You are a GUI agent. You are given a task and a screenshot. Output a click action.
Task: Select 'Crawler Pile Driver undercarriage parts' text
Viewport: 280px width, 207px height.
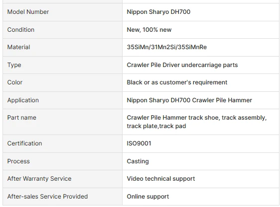click(x=182, y=65)
